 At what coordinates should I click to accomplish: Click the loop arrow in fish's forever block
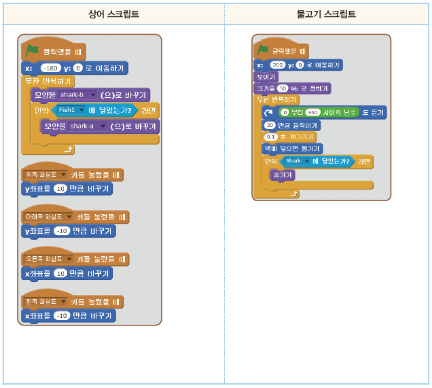pyautogui.click(x=294, y=194)
